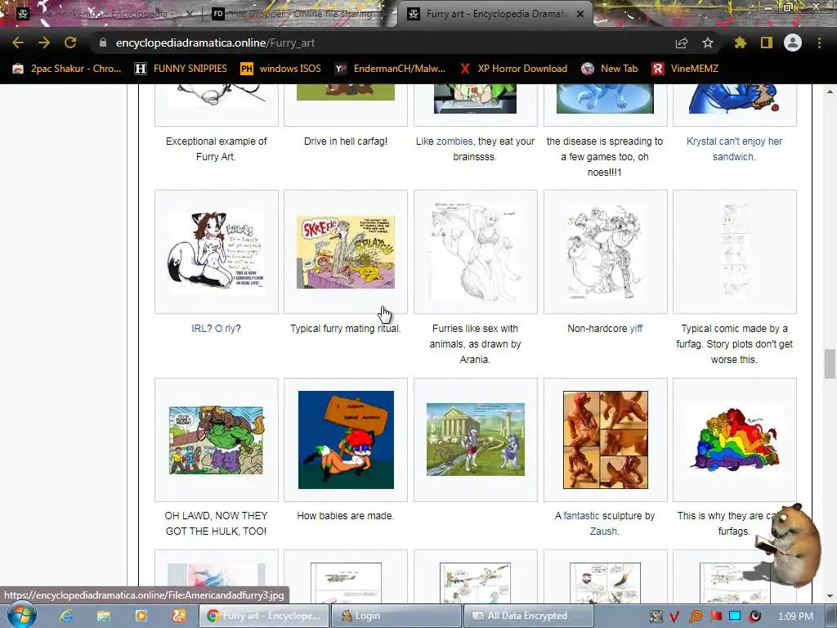The height and width of the screenshot is (628, 837).
Task: Click the yiff link
Action: click(x=636, y=329)
